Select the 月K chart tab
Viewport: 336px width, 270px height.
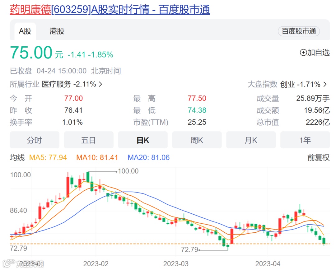click(251, 140)
